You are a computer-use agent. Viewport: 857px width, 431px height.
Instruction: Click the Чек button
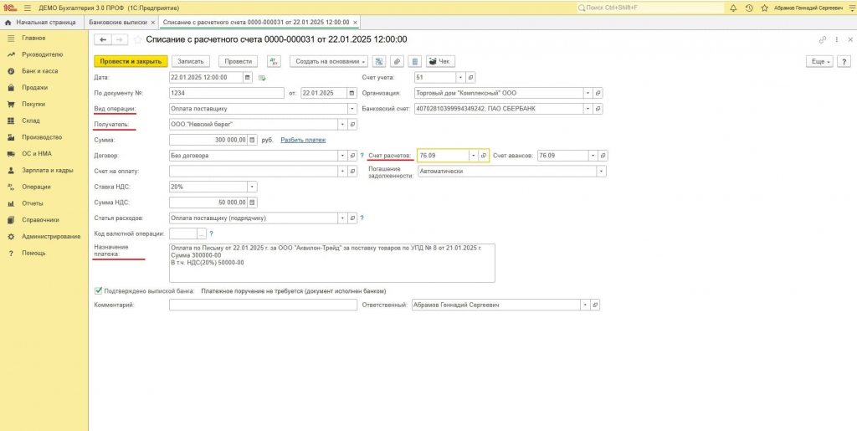click(440, 62)
